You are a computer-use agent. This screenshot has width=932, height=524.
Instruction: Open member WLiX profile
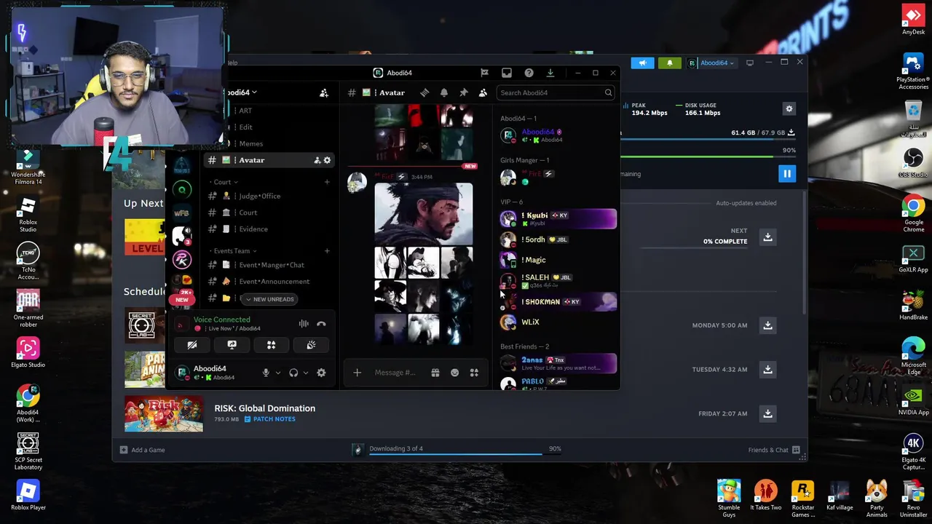click(x=558, y=322)
